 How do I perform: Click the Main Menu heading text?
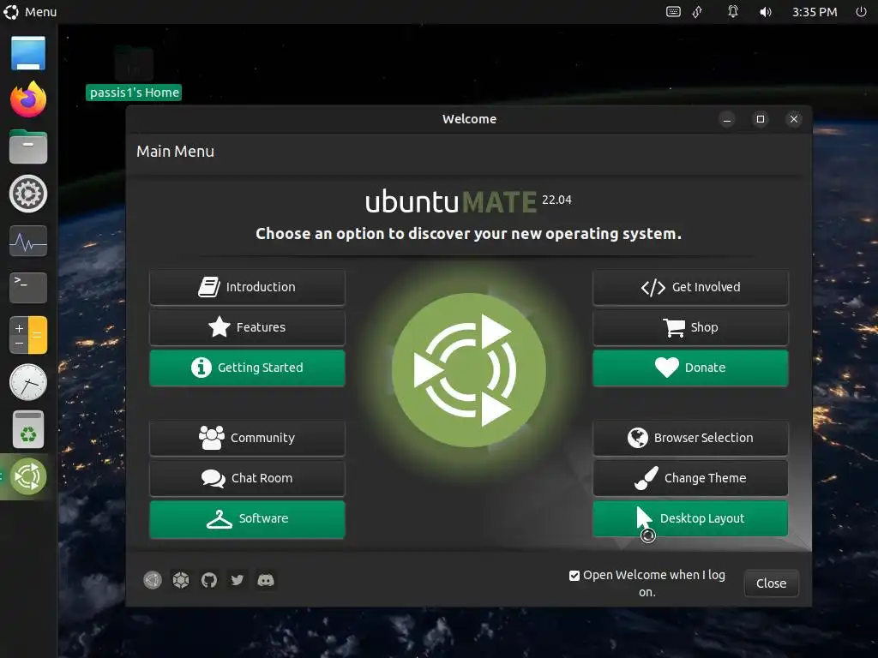[175, 152]
